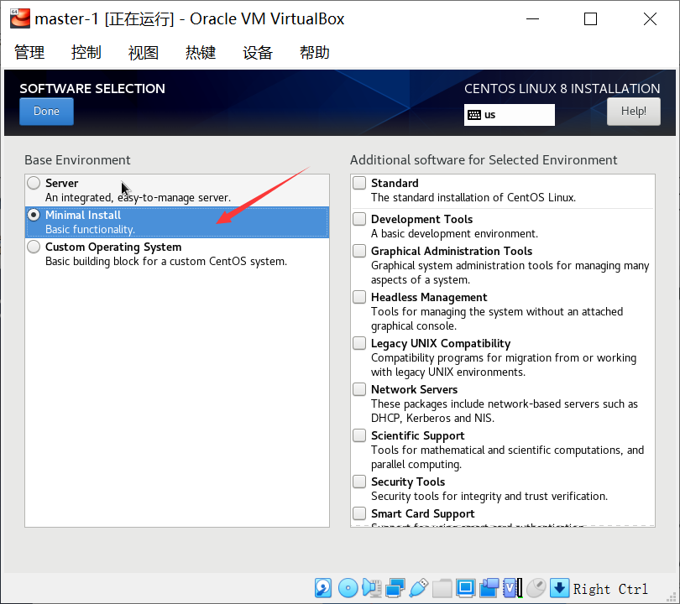Click the Base Environment label

click(77, 160)
